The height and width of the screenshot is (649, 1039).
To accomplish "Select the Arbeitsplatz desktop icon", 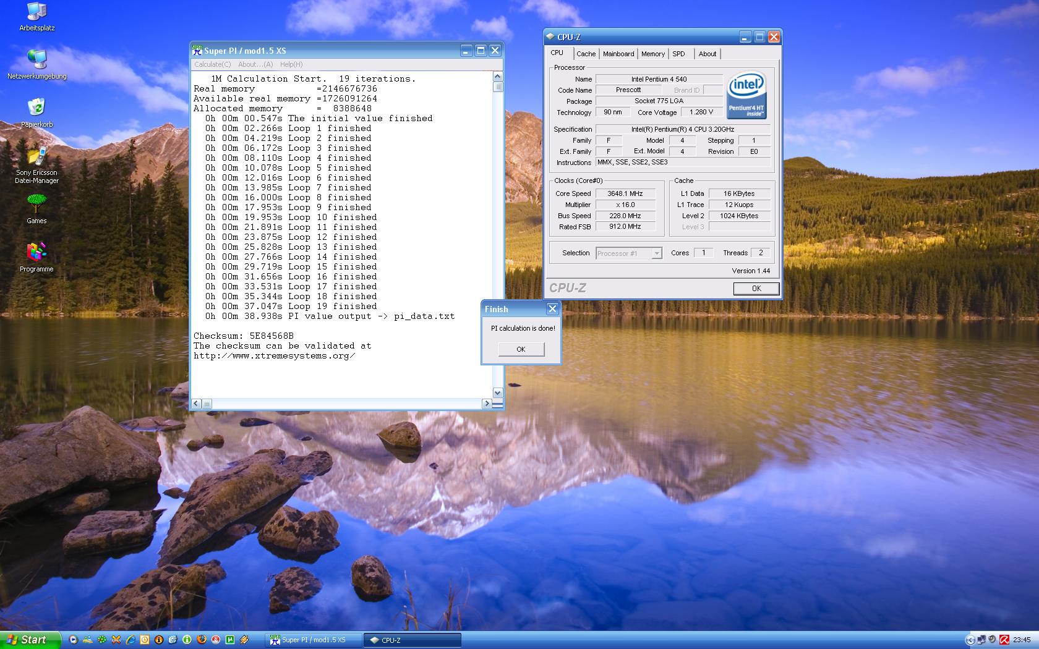I will (x=36, y=12).
